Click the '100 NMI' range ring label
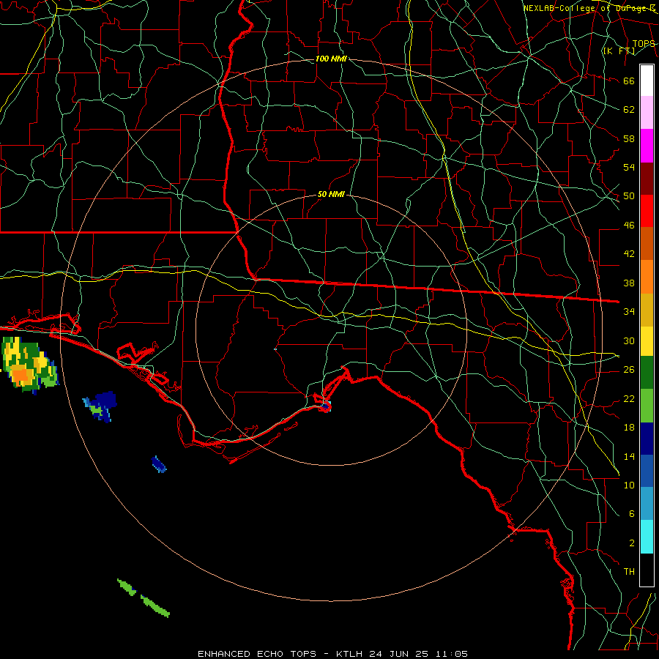Image resolution: width=659 pixels, height=659 pixels. [331, 59]
